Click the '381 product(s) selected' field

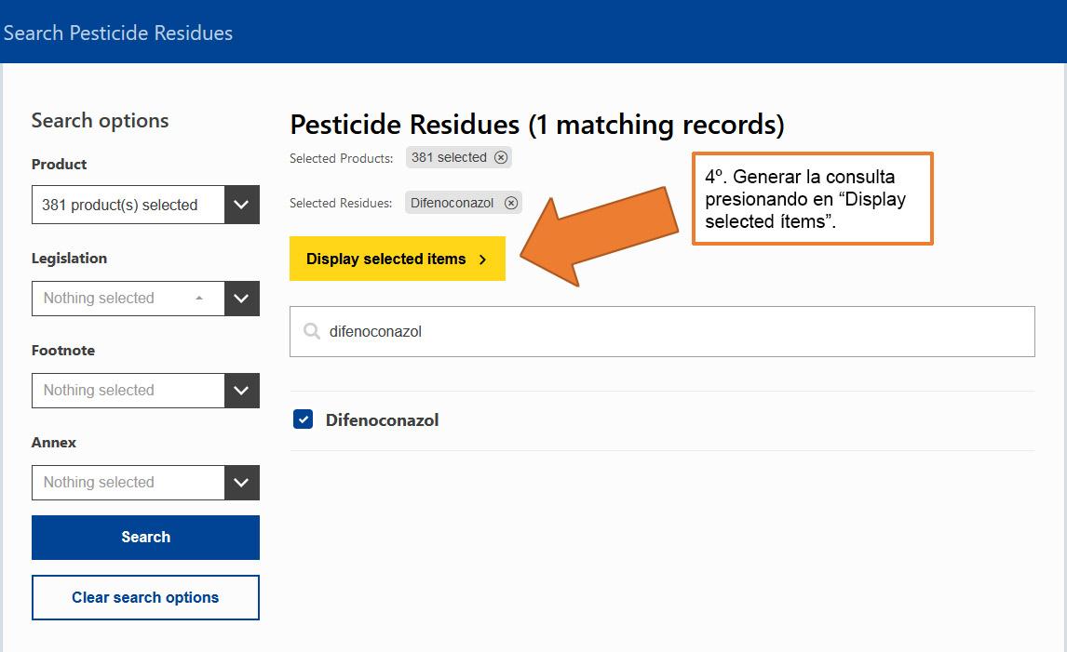tap(128, 205)
